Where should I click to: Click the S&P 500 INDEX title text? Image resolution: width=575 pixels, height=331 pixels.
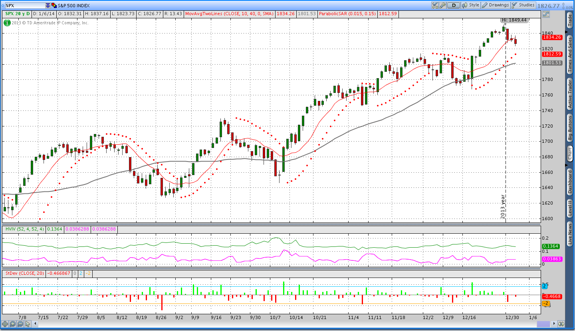(74, 6)
